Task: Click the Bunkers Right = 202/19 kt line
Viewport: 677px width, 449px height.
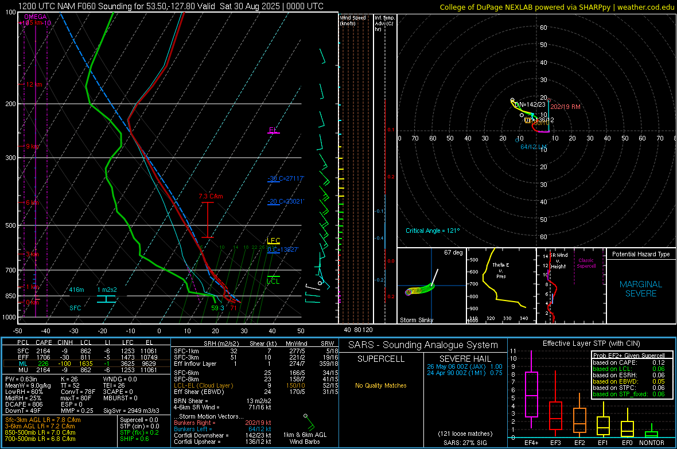Action: pos(223,423)
